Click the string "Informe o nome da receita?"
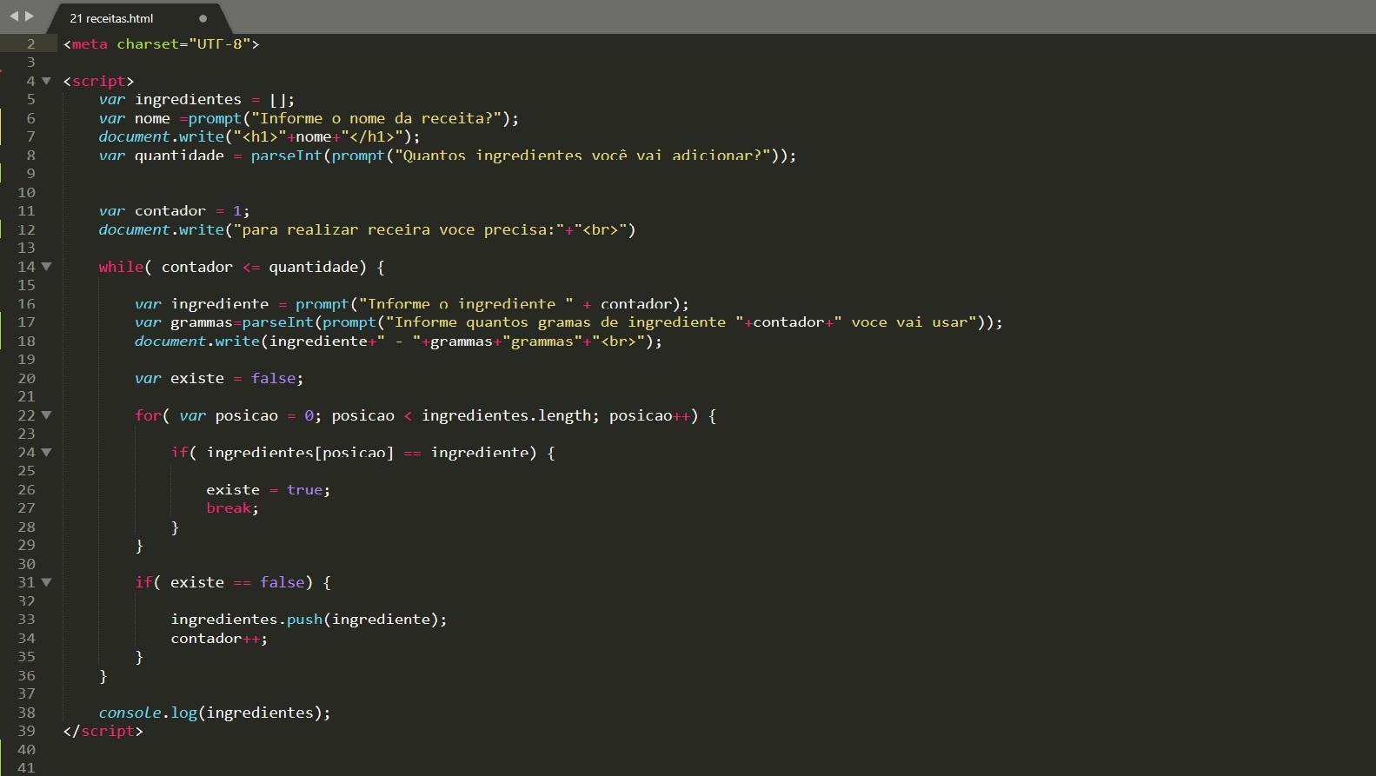 tap(376, 118)
